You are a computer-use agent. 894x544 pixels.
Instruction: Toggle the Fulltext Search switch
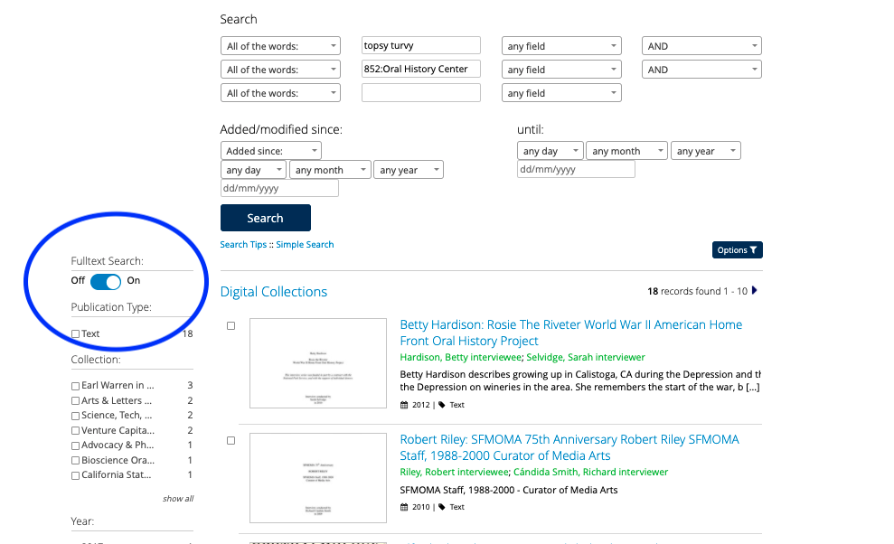click(106, 281)
